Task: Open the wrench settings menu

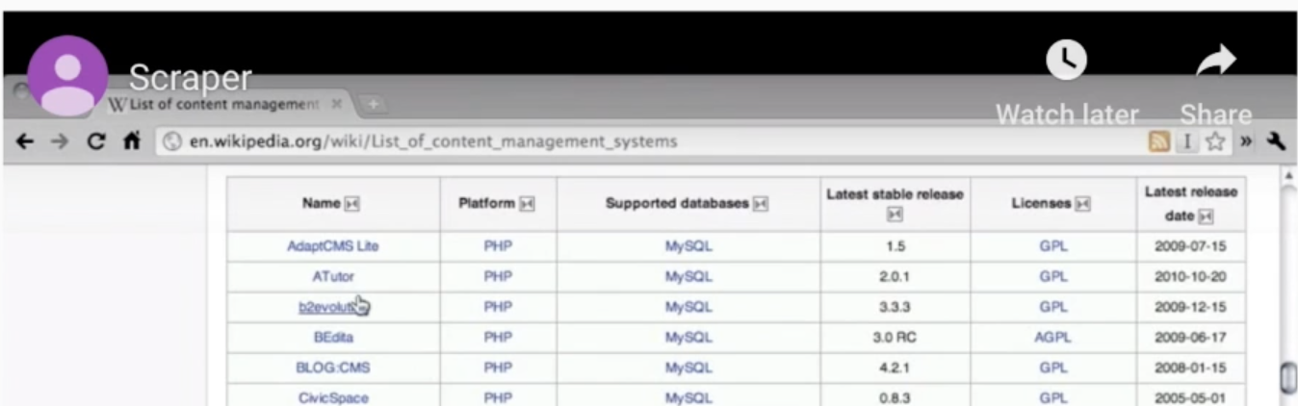Action: (1277, 141)
